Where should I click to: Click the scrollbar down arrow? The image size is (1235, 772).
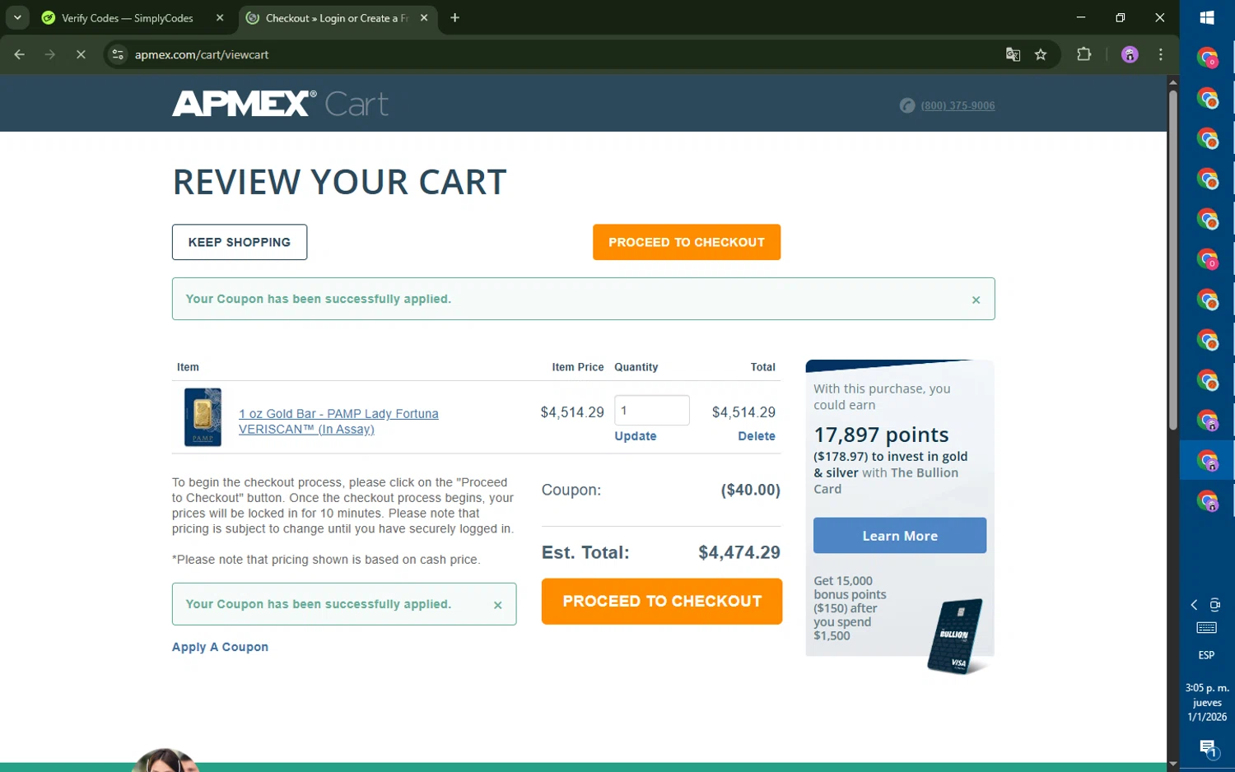coord(1172,765)
